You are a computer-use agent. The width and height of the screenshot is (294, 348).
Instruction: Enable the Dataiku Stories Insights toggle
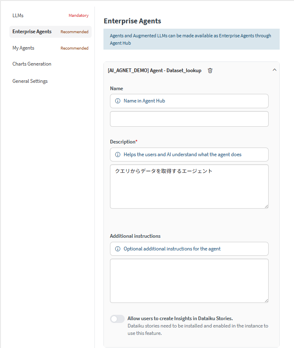(117, 319)
